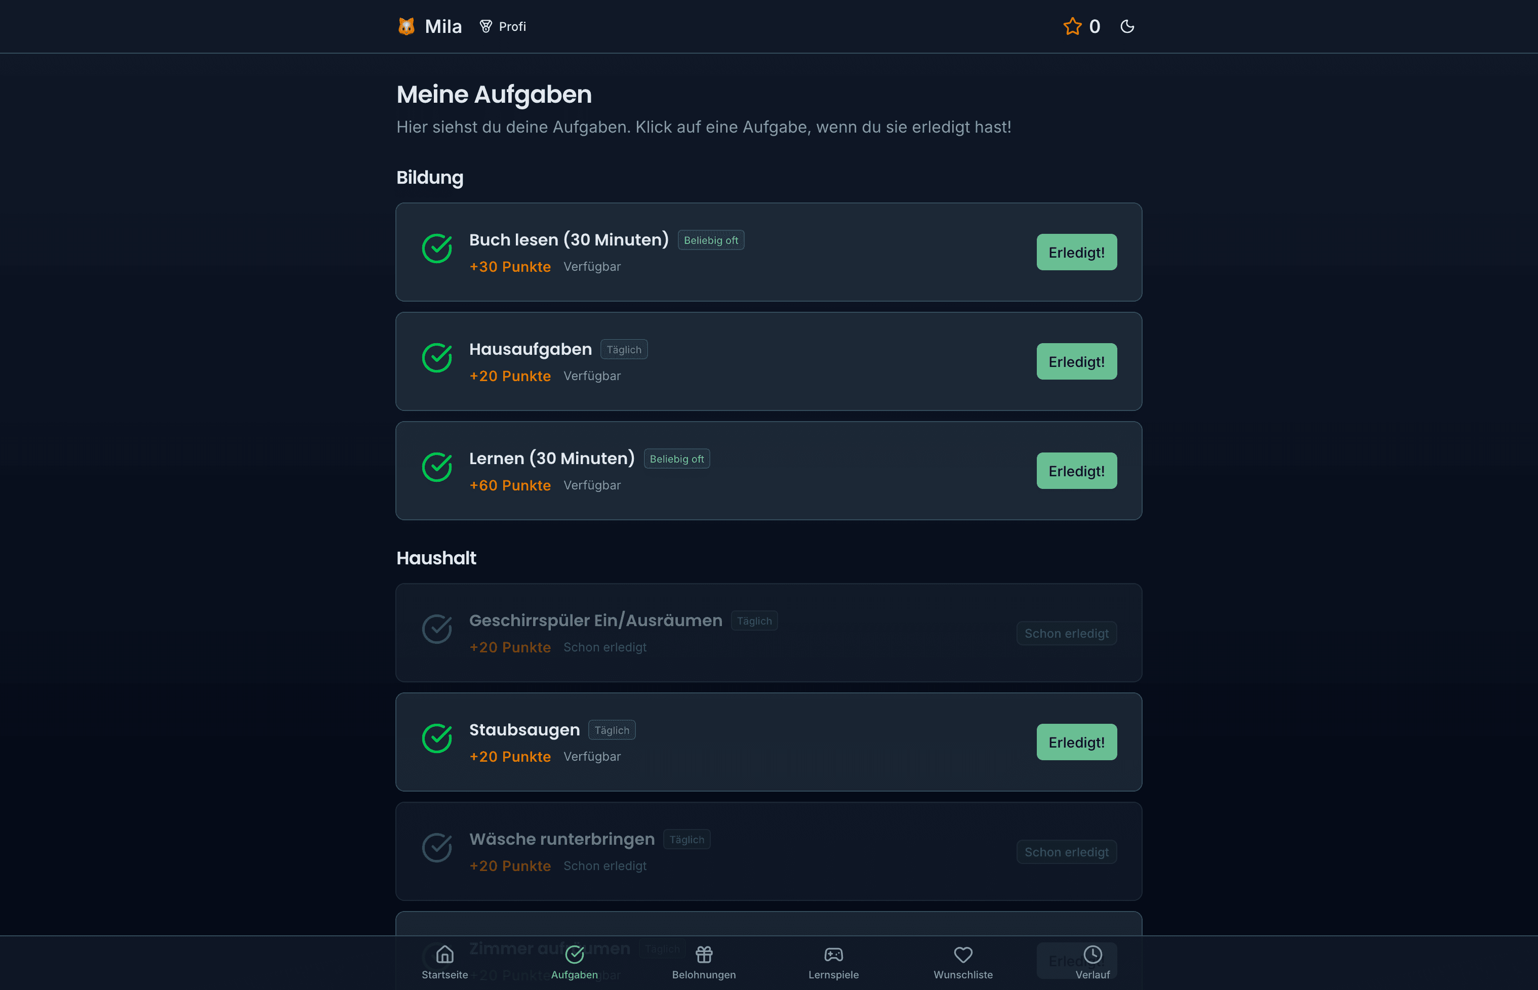Open the Wunschliste heart icon
Viewport: 1538px width, 990px height.
(x=962, y=955)
